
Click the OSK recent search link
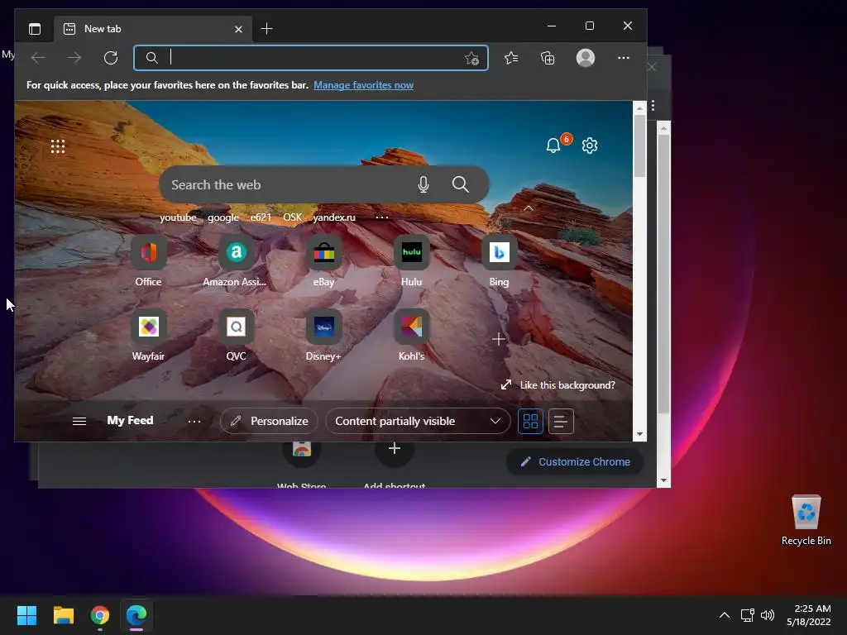(292, 217)
